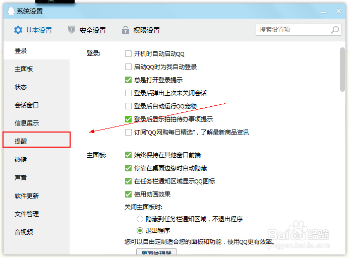This screenshot has height=258, width=349.
Task: Check 登录后自动运行QQ宠物
Action: pyautogui.click(x=128, y=106)
